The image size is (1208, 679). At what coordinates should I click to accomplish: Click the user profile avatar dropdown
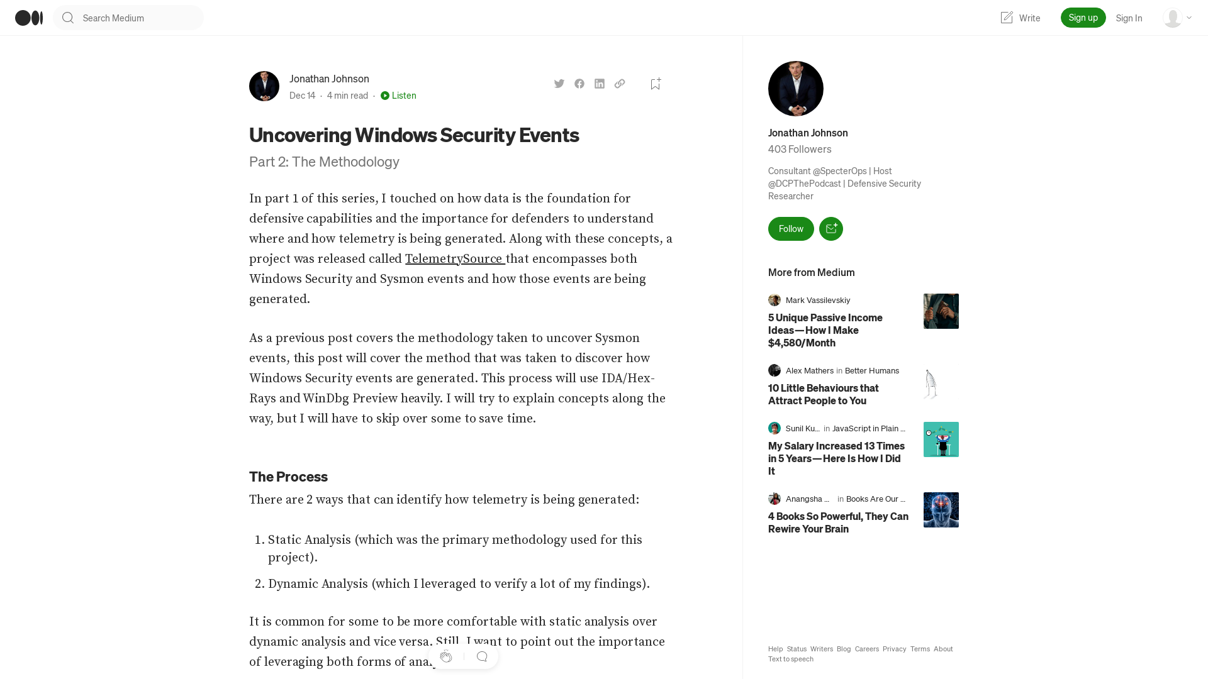coord(1177,18)
